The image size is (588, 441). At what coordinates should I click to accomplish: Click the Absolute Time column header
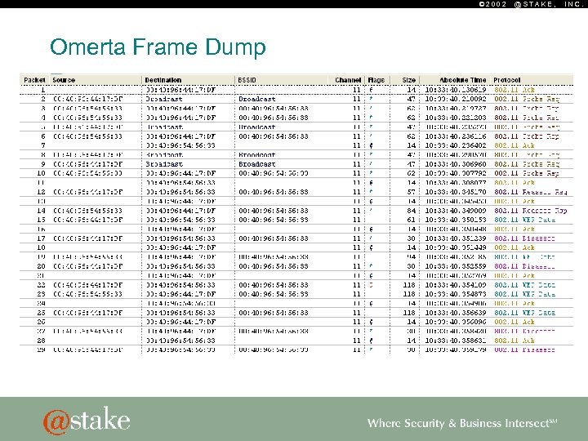pyautogui.click(x=463, y=80)
